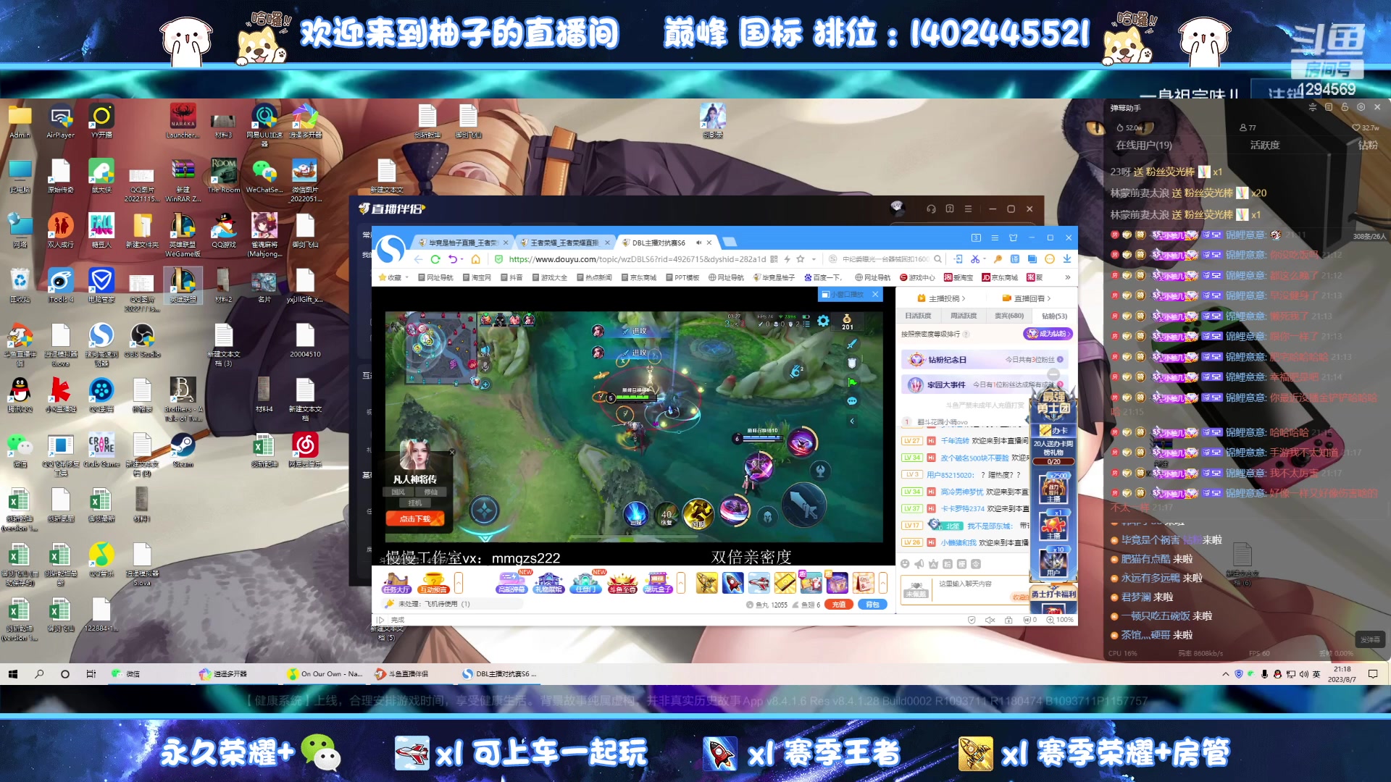Image resolution: width=1391 pixels, height=782 pixels.
Task: Toggle the tab audio mute icon on DBL tab
Action: coord(698,243)
